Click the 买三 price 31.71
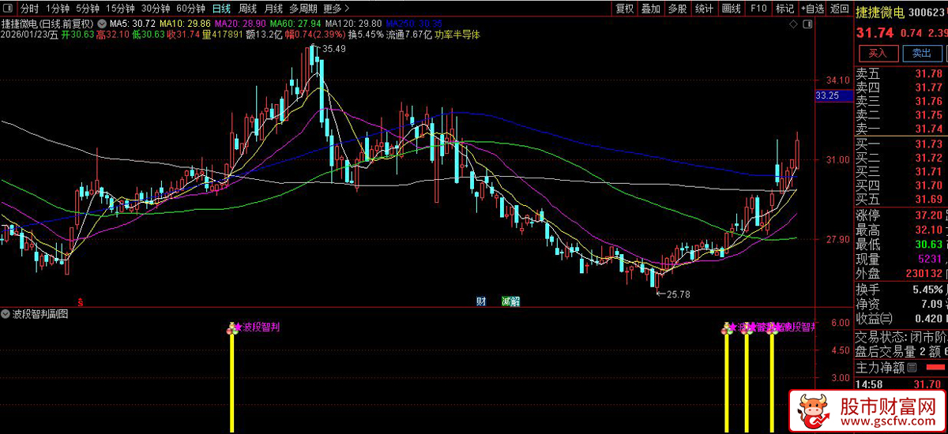This screenshot has height=434, width=948. (x=928, y=171)
